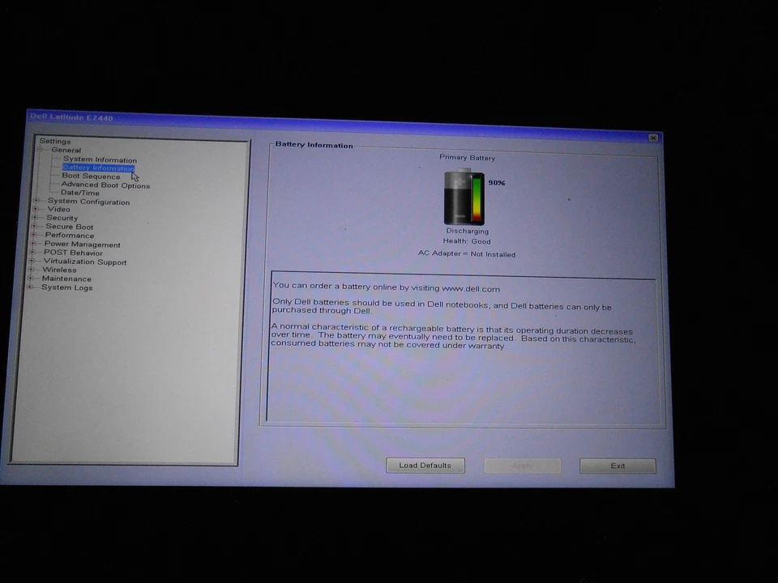Click the primary battery icon

coord(464,198)
